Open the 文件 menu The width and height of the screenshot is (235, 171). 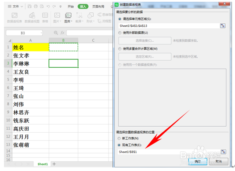15,6
